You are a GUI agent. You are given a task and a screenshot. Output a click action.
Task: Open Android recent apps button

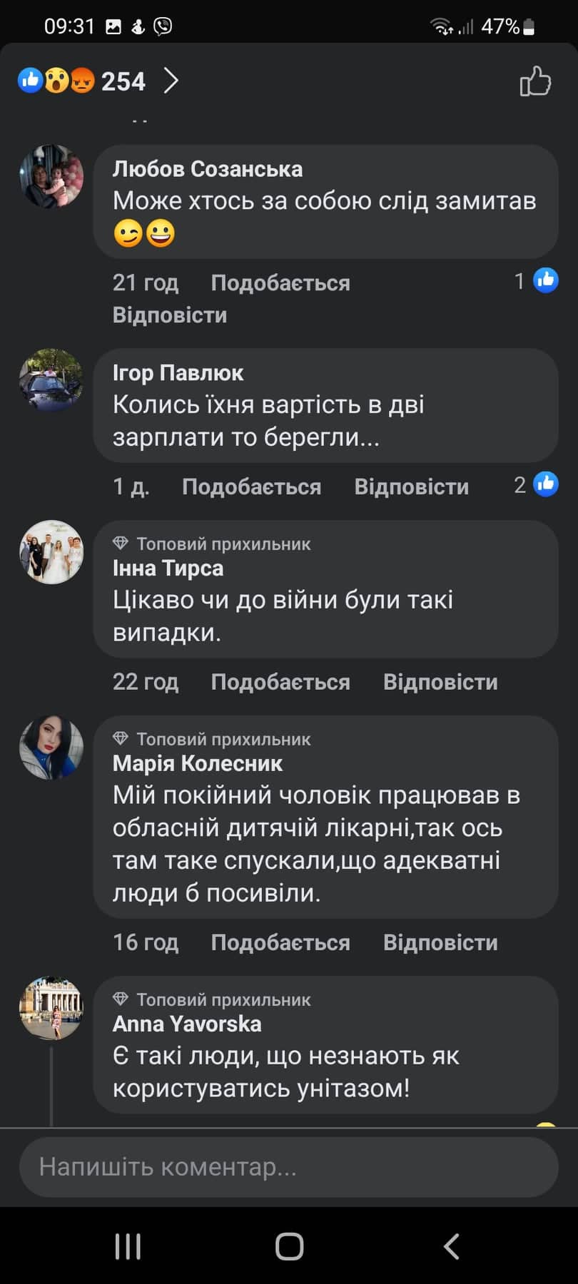point(128,1246)
